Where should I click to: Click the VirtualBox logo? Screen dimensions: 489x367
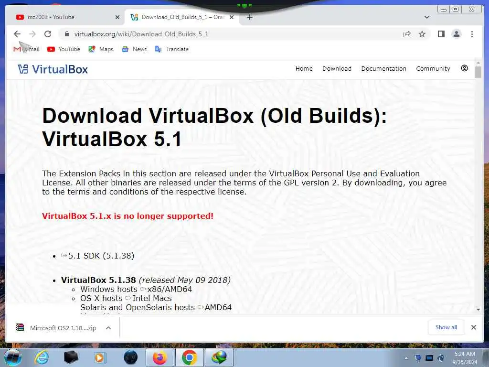click(53, 69)
